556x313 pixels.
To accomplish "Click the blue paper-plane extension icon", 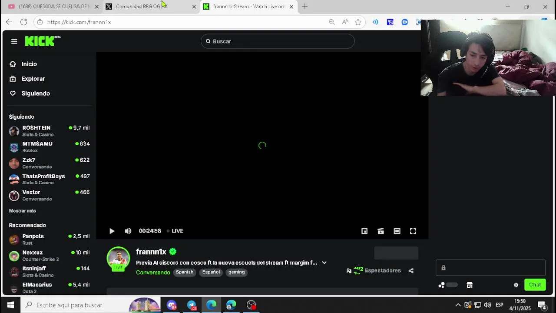I will (x=390, y=22).
